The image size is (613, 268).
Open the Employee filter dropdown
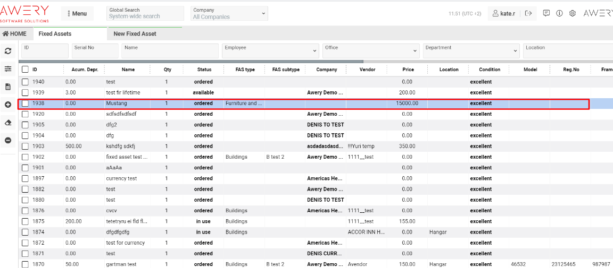click(x=270, y=51)
